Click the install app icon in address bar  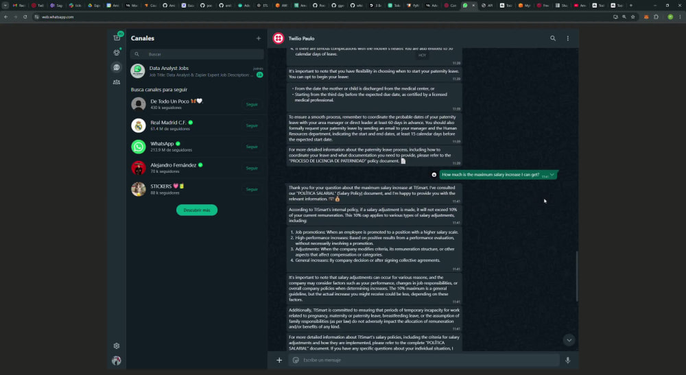coord(615,17)
